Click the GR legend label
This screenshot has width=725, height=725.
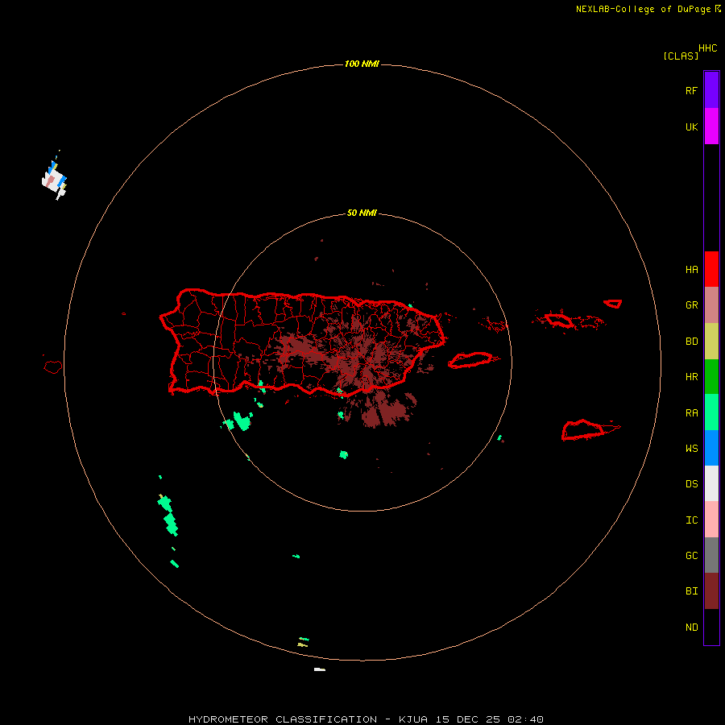691,305
